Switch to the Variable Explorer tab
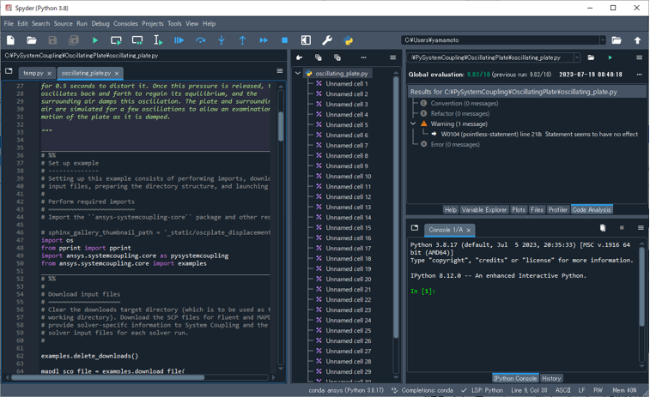Image resolution: width=650 pixels, height=397 pixels. (x=484, y=209)
